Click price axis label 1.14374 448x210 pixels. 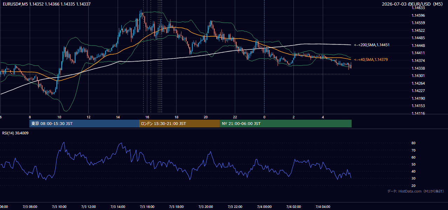click(x=419, y=61)
